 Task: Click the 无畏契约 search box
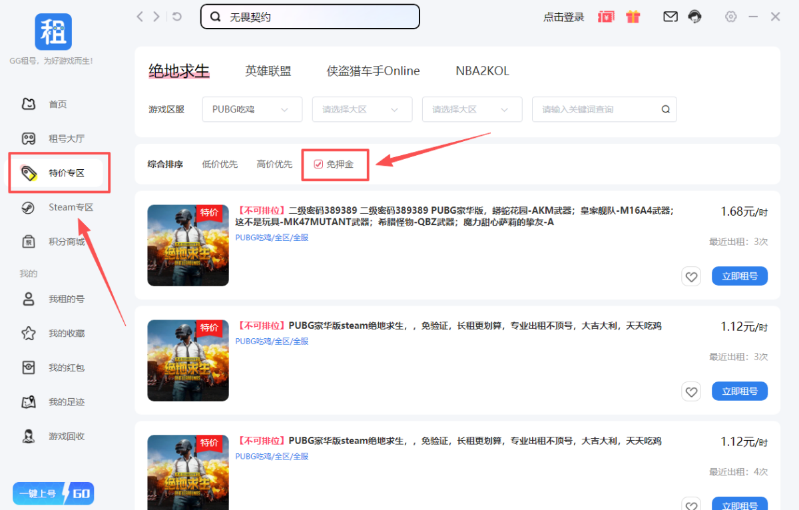310,17
